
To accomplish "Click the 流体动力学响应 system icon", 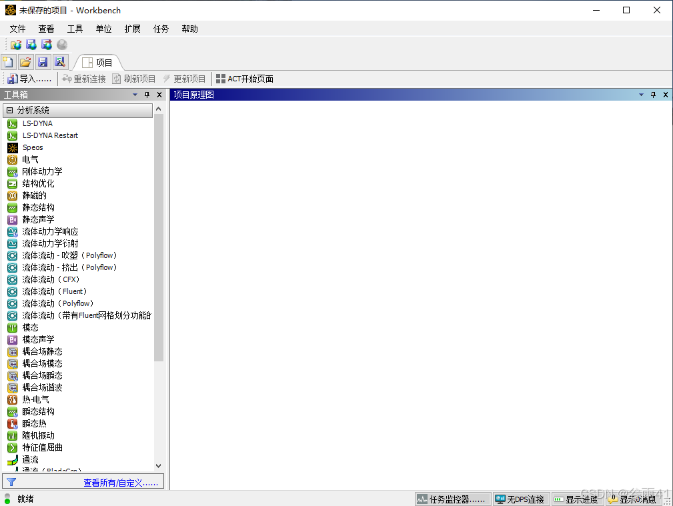I will pos(13,232).
